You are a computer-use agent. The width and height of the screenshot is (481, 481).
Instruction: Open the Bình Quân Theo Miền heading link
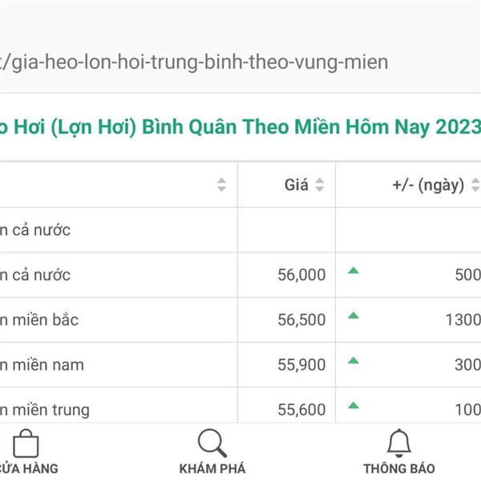point(240,127)
